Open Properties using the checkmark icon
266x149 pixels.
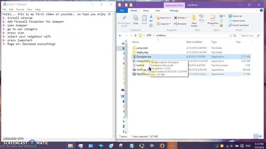pyautogui.click(x=213, y=18)
